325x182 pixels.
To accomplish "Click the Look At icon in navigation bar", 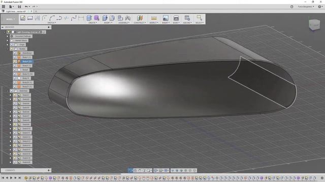I will pos(135,170).
